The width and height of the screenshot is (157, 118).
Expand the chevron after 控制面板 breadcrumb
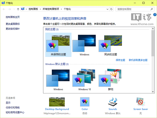(x=40, y=9)
